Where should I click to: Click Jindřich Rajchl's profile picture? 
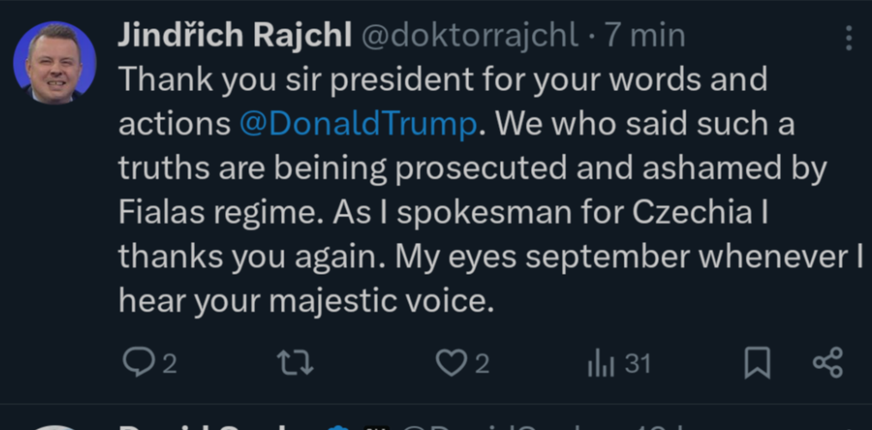(x=55, y=63)
